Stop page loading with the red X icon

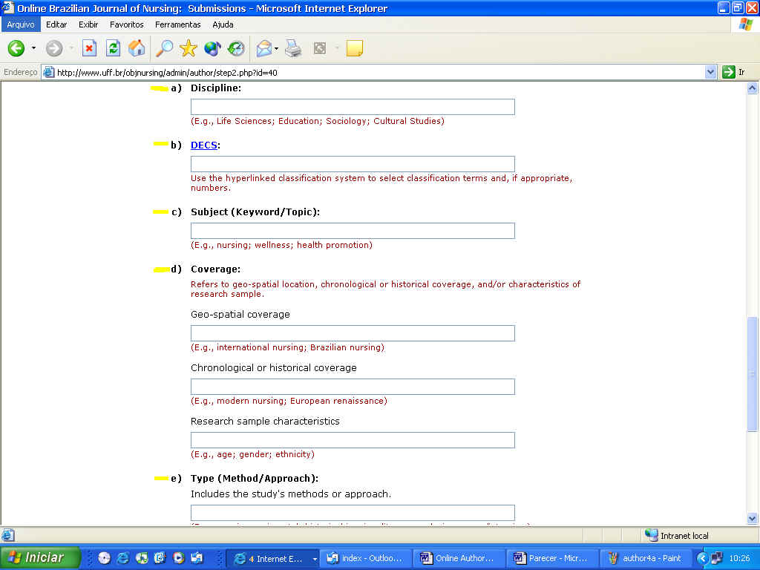point(89,49)
